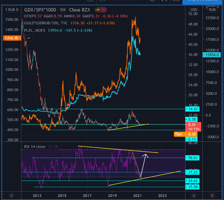Click the Z button at bottom-left
The image size is (224, 200).
pos(11,195)
